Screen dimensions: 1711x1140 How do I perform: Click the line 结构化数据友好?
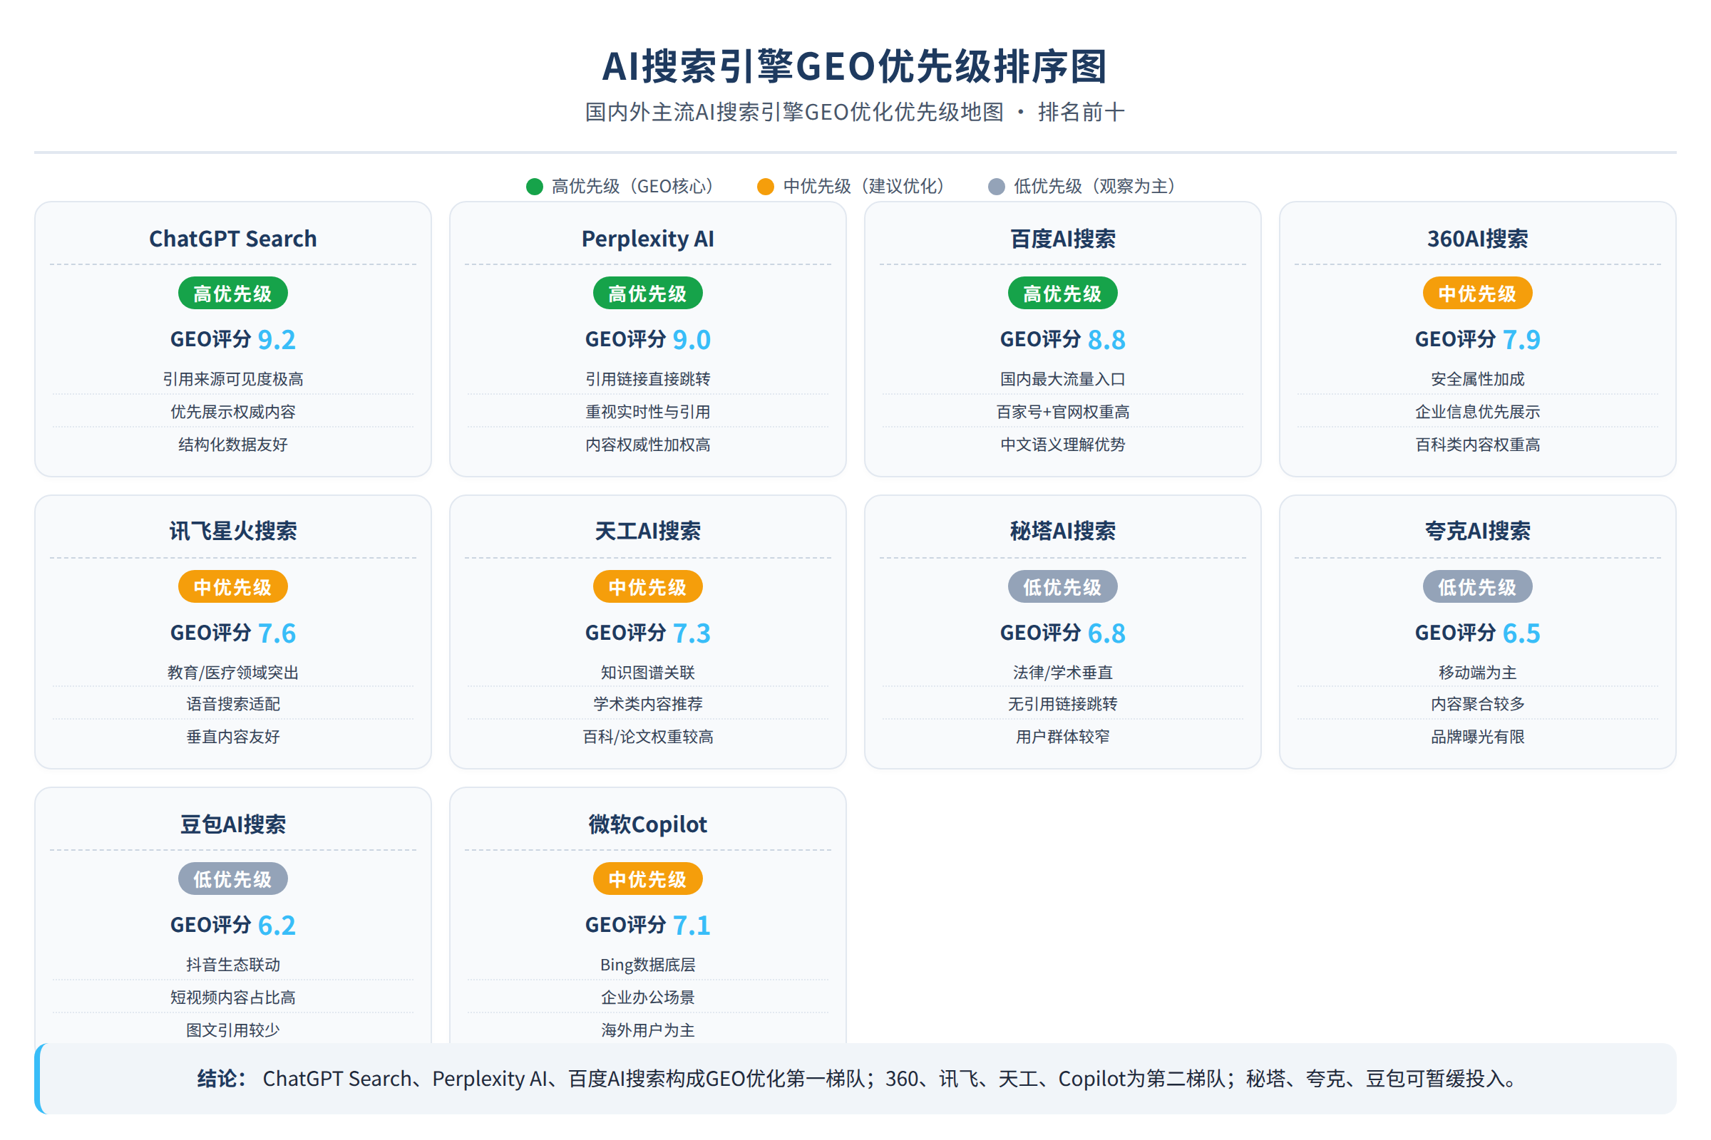(x=233, y=444)
